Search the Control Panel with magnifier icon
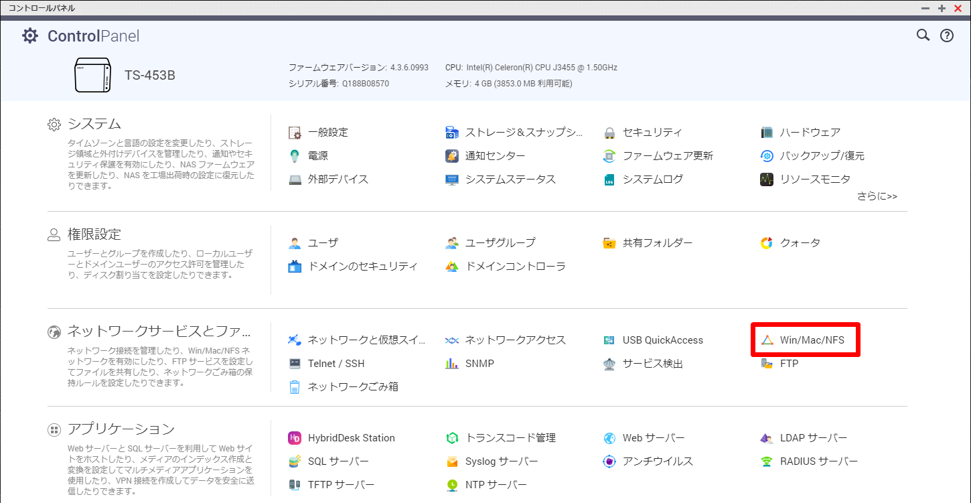Viewport: 971px width, 503px height. 923,35
